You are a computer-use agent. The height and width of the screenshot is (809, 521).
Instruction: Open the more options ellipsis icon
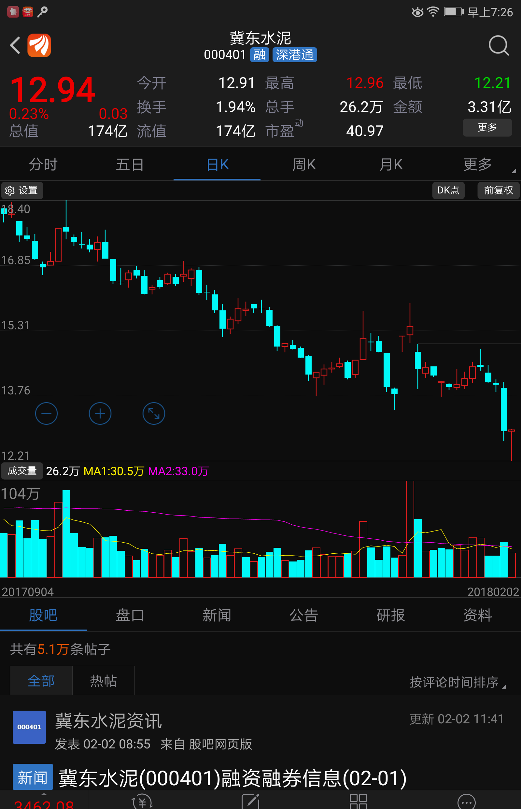click(x=467, y=801)
